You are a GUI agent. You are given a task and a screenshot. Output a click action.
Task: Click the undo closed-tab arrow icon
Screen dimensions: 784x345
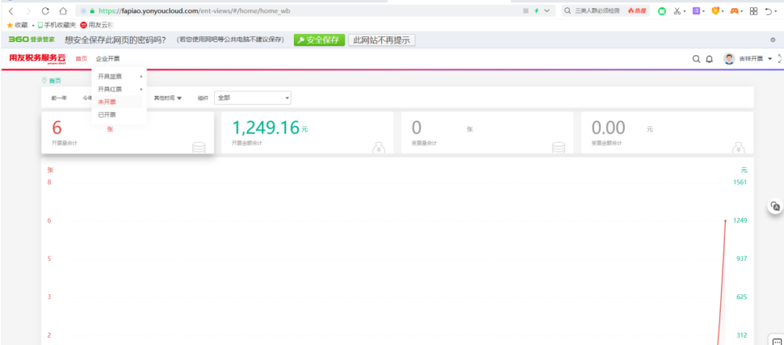[769, 11]
